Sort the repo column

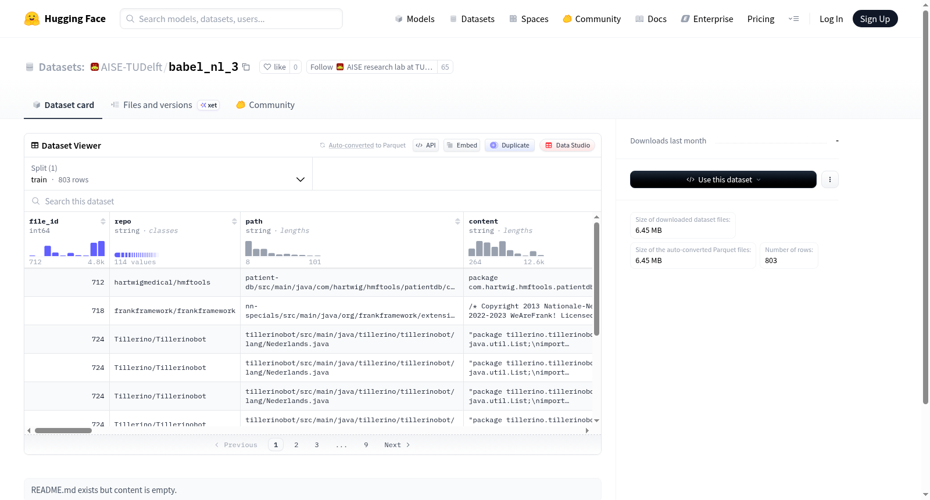pyautogui.click(x=234, y=221)
